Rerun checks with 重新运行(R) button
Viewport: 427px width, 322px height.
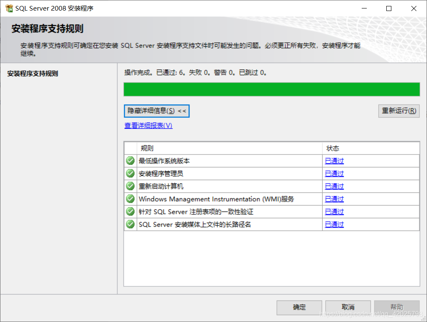[x=399, y=111]
